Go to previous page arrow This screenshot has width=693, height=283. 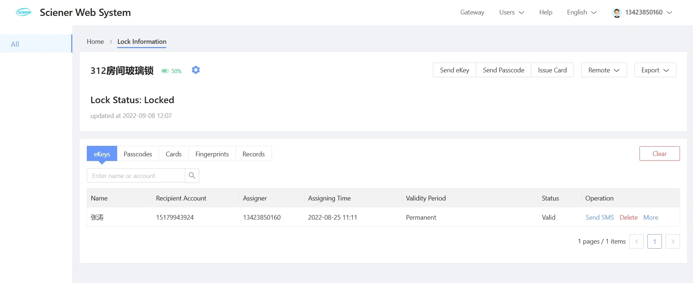click(x=637, y=241)
